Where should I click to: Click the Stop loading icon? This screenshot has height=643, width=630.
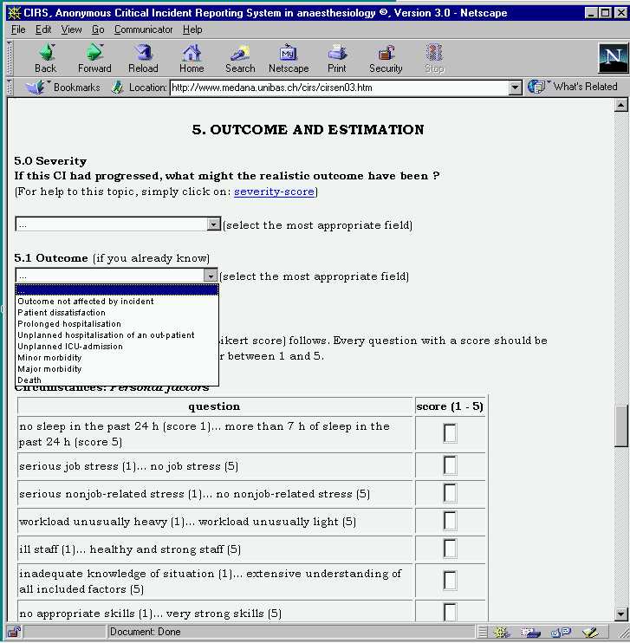(x=434, y=53)
